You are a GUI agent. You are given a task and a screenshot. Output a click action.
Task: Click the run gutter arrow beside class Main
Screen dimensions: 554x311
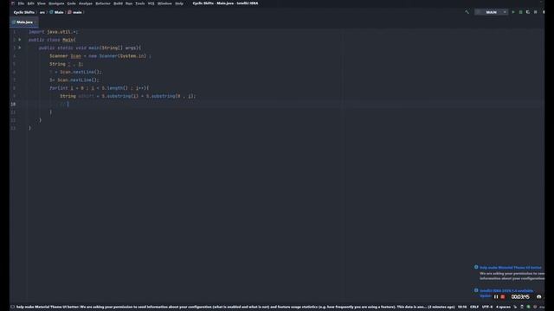click(20, 40)
